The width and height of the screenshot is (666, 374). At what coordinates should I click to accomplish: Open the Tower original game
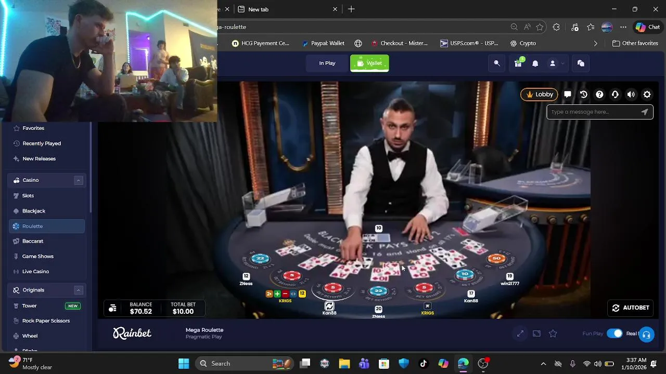(30, 306)
